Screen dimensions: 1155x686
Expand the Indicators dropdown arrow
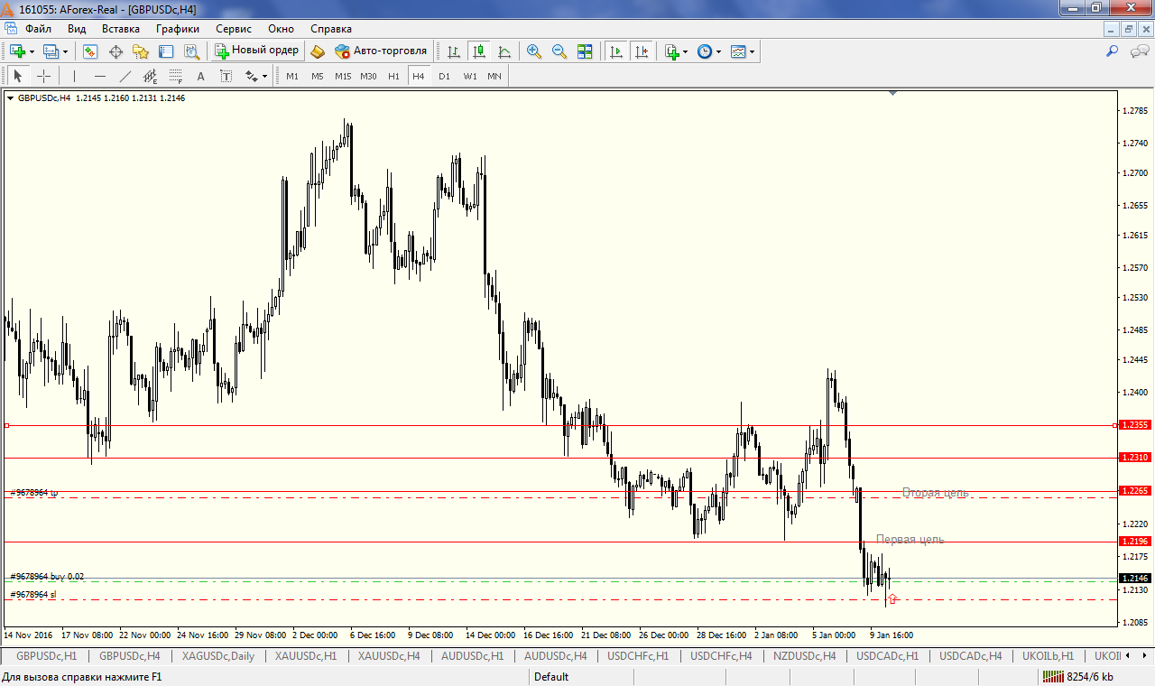click(x=686, y=51)
